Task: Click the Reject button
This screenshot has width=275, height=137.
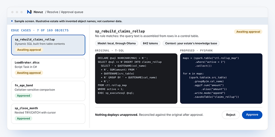Action: click(x=231, y=115)
